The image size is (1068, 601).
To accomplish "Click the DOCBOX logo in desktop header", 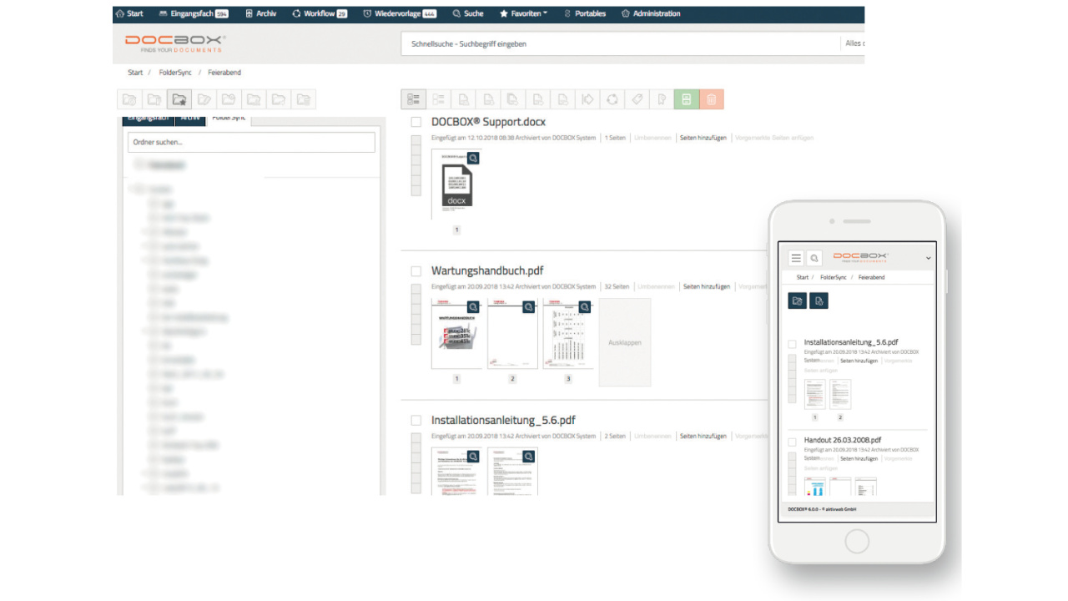I will click(x=175, y=43).
